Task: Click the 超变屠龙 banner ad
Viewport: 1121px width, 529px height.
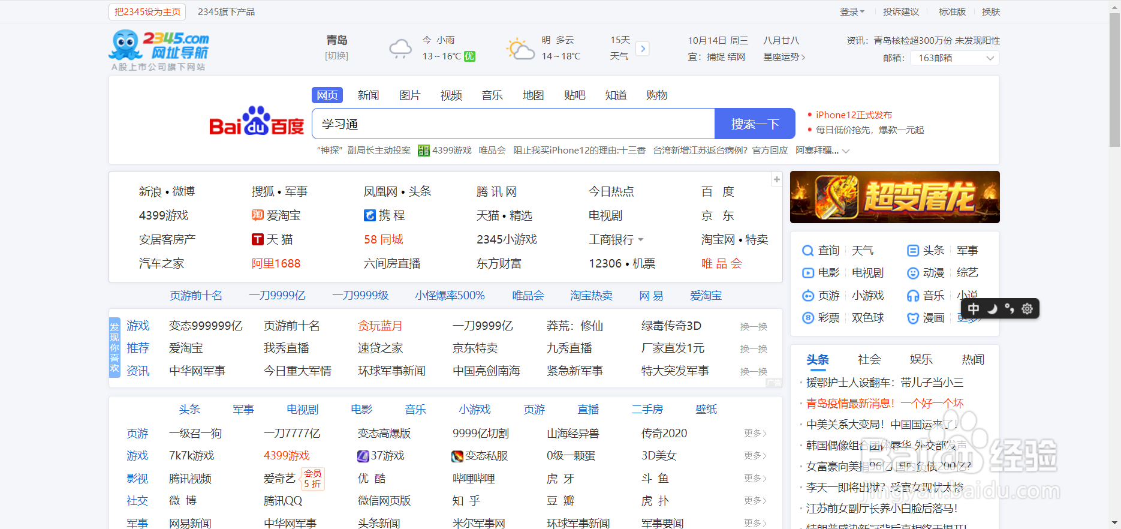Action: 895,197
